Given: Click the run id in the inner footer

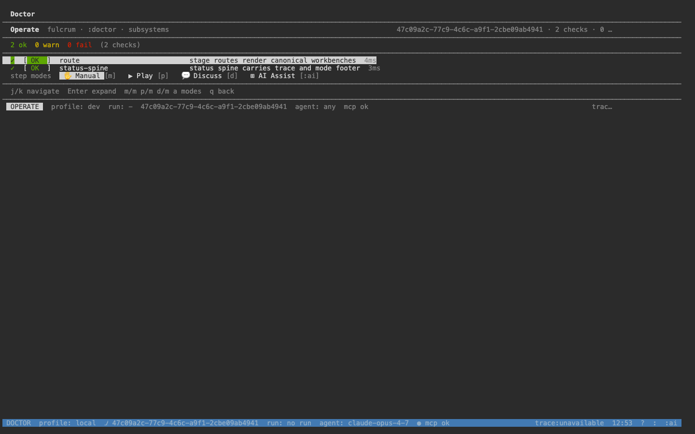Looking at the screenshot, I should [x=213, y=107].
